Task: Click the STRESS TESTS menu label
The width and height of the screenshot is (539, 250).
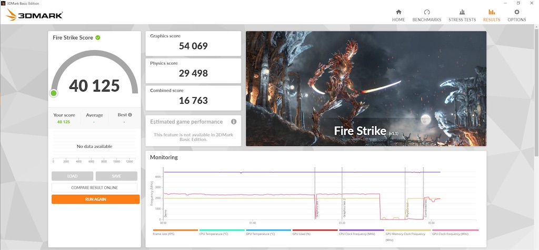Action: point(462,20)
